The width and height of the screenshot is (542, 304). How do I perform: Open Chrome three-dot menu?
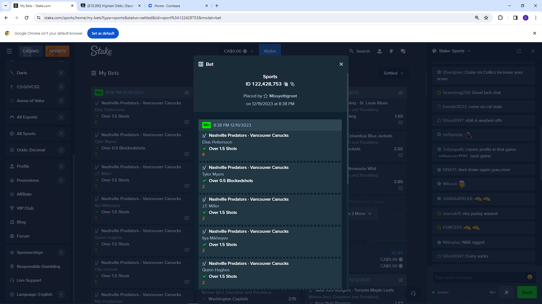coord(536,18)
